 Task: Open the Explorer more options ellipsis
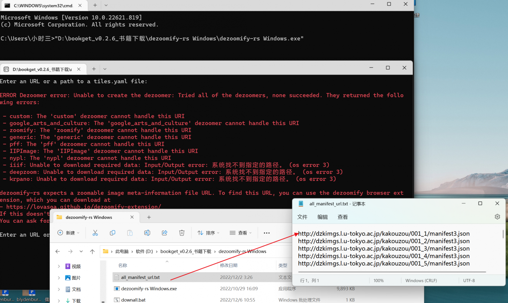pos(267,233)
